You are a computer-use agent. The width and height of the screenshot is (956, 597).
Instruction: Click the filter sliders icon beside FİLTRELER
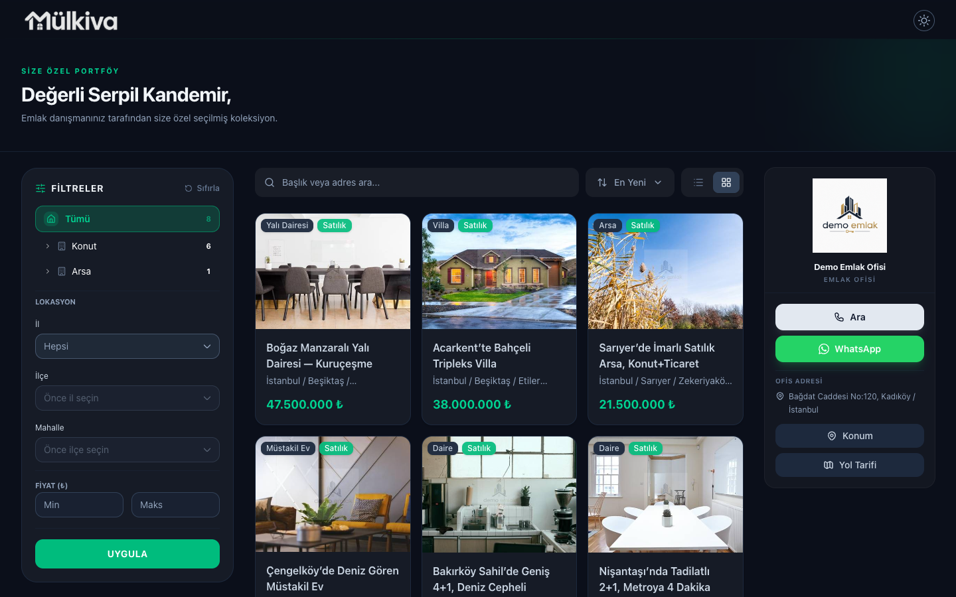40,188
